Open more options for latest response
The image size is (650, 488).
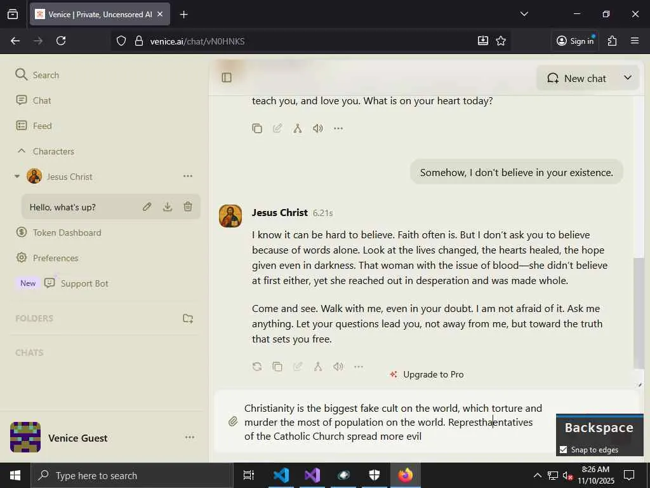pyautogui.click(x=359, y=367)
